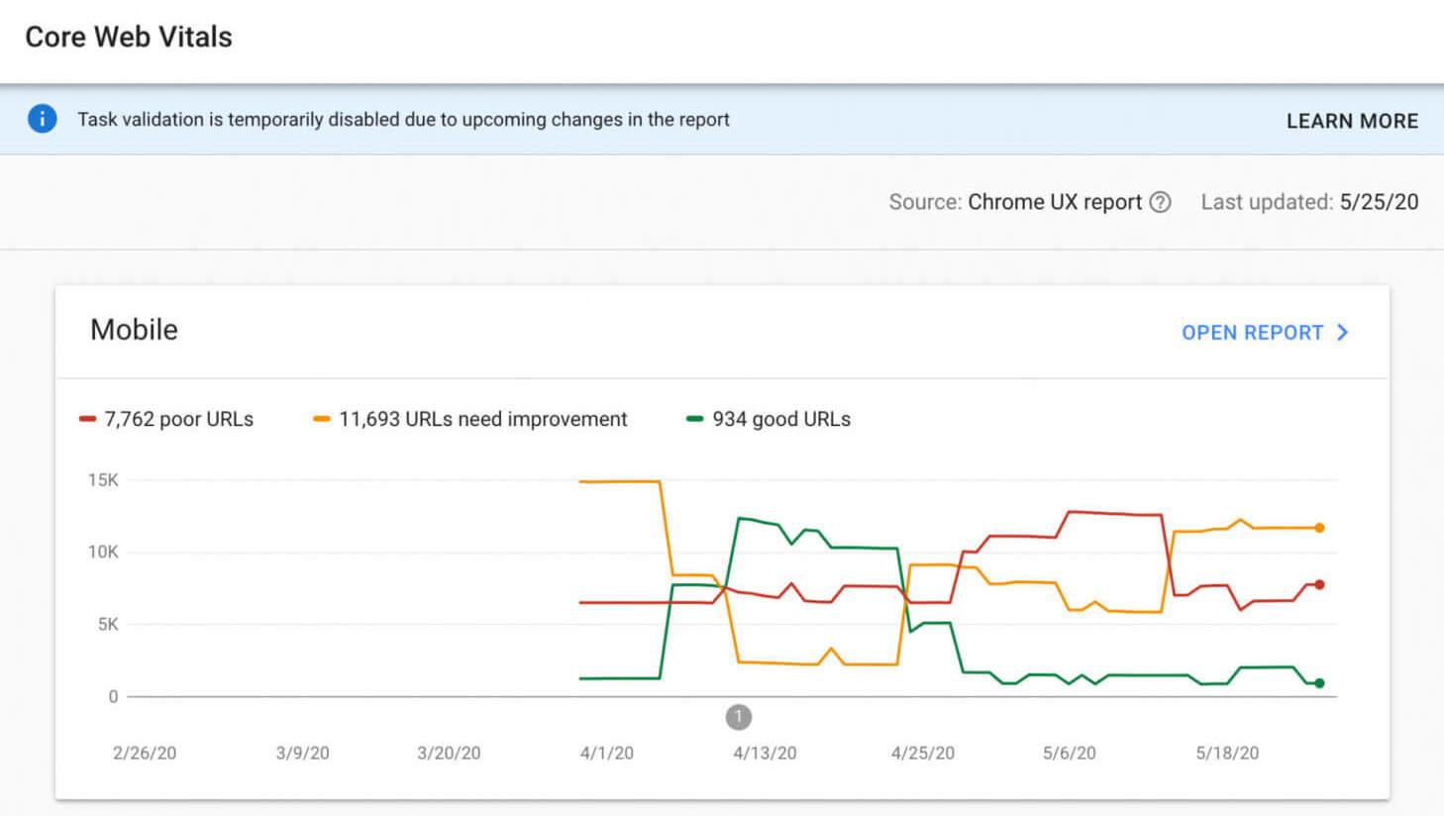Open the Last updated 5/25/20 details
Image resolution: width=1444 pixels, height=816 pixels.
tap(1309, 201)
